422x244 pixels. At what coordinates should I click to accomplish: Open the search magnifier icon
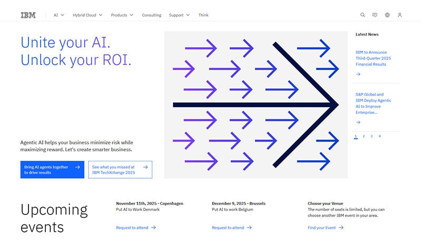coord(362,15)
